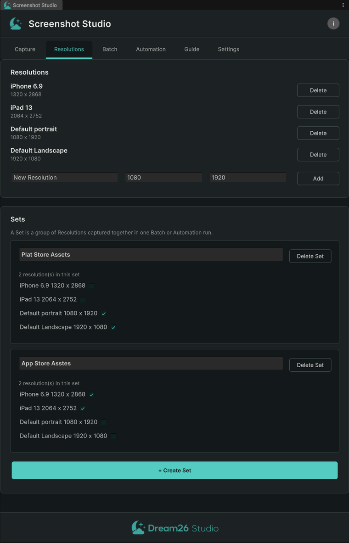Delete the iPhone 6.9 resolution
This screenshot has width=349, height=543.
[318, 90]
